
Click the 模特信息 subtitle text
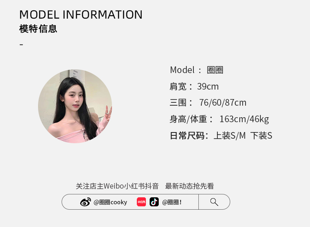38,29
